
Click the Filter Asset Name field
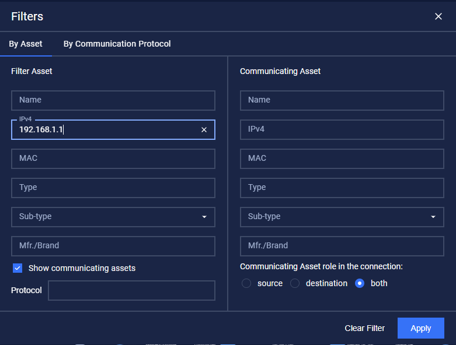click(x=113, y=100)
